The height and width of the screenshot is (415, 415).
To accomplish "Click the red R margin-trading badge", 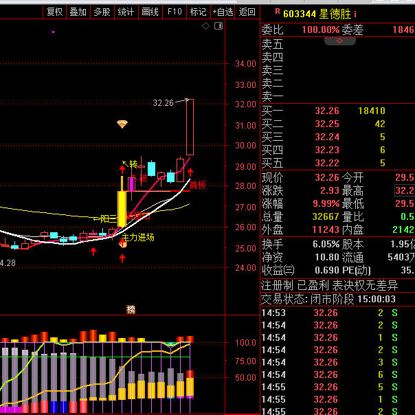I will coord(277,12).
